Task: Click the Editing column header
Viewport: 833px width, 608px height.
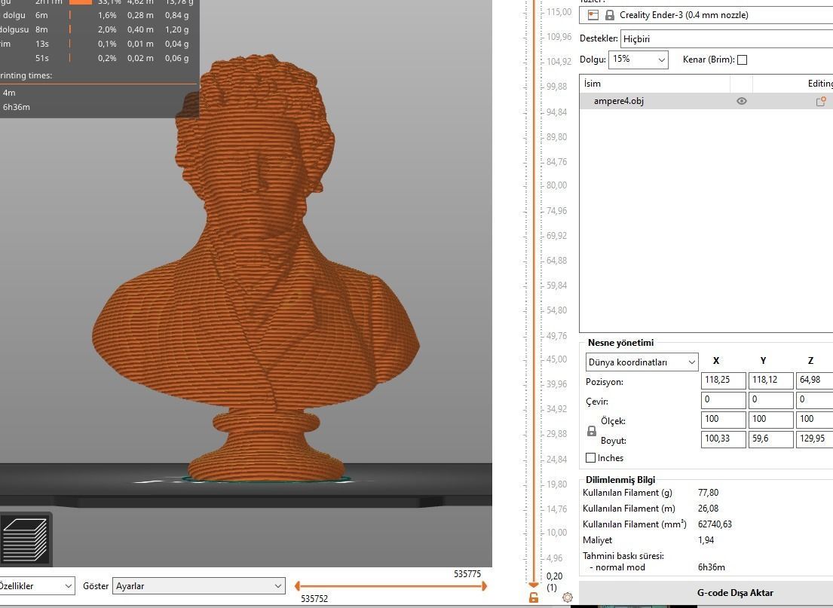Action: (x=792, y=84)
